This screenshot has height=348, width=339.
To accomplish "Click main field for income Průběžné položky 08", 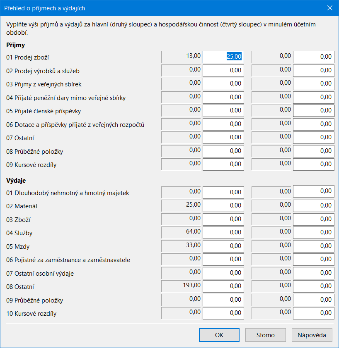I will pyautogui.click(x=223, y=151).
